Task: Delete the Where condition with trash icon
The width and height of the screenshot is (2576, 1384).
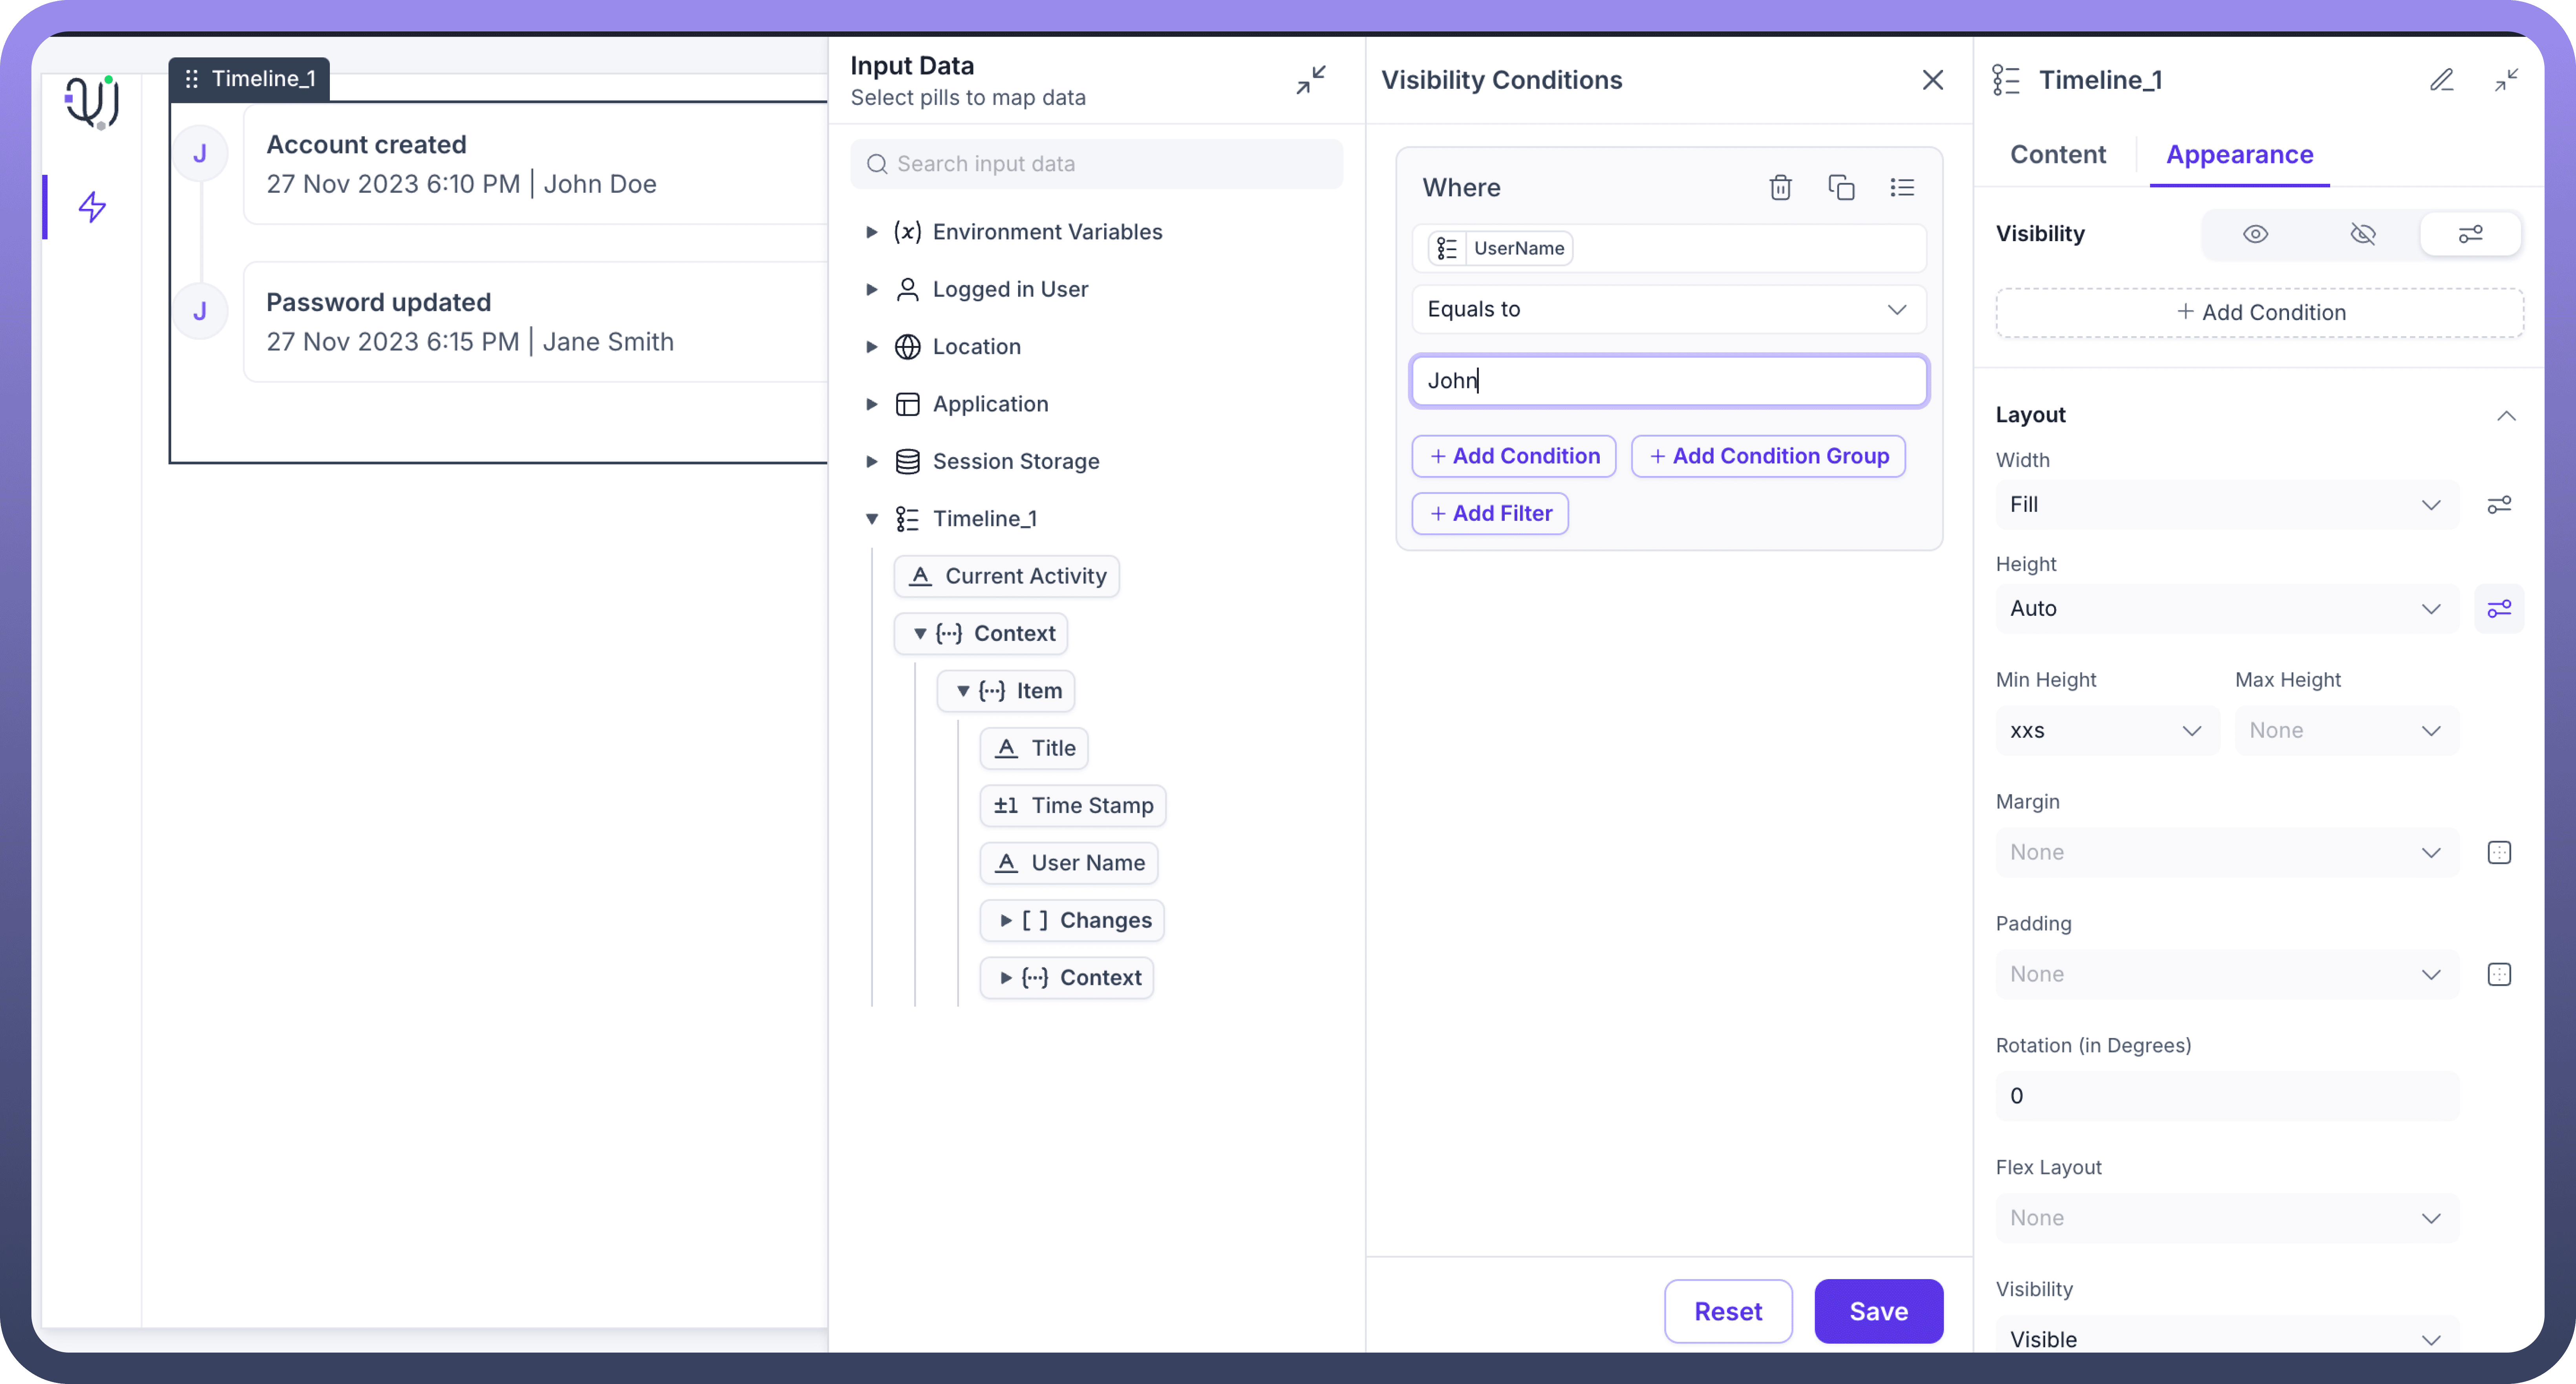Action: pos(1780,187)
